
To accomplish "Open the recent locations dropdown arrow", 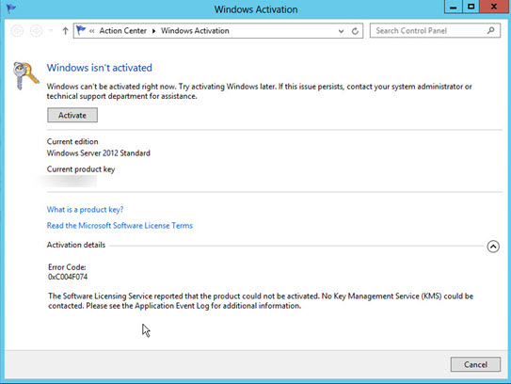I will click(51, 31).
